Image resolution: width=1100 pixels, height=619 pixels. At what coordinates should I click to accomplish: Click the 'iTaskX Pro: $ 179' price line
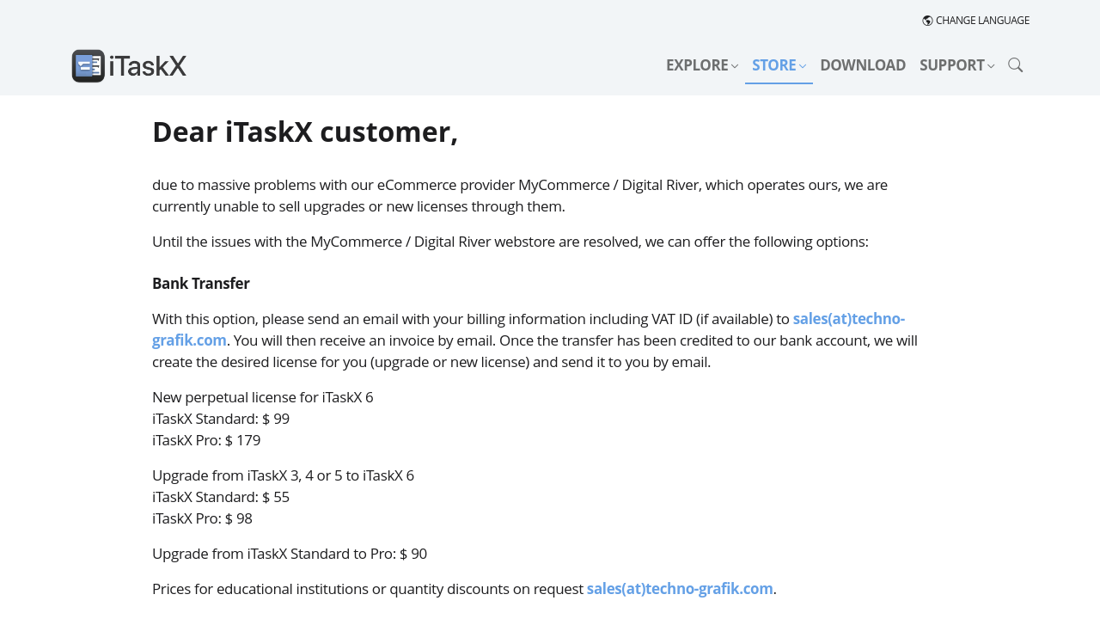point(206,440)
